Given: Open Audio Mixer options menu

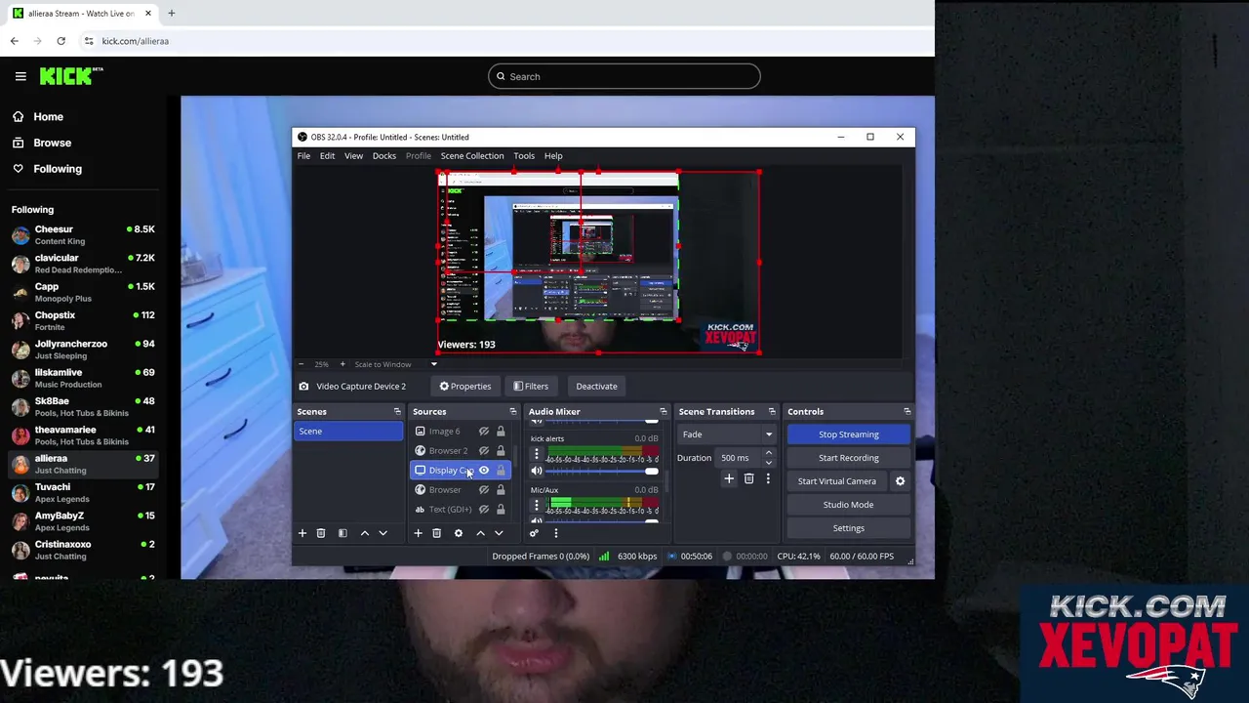Looking at the screenshot, I should [555, 533].
